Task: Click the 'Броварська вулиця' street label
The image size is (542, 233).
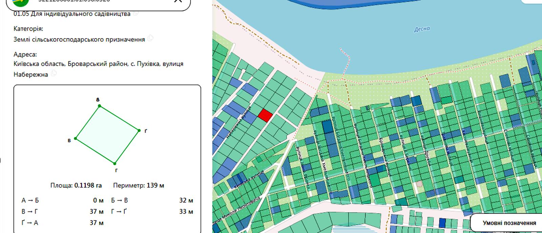Action: [385, 157]
